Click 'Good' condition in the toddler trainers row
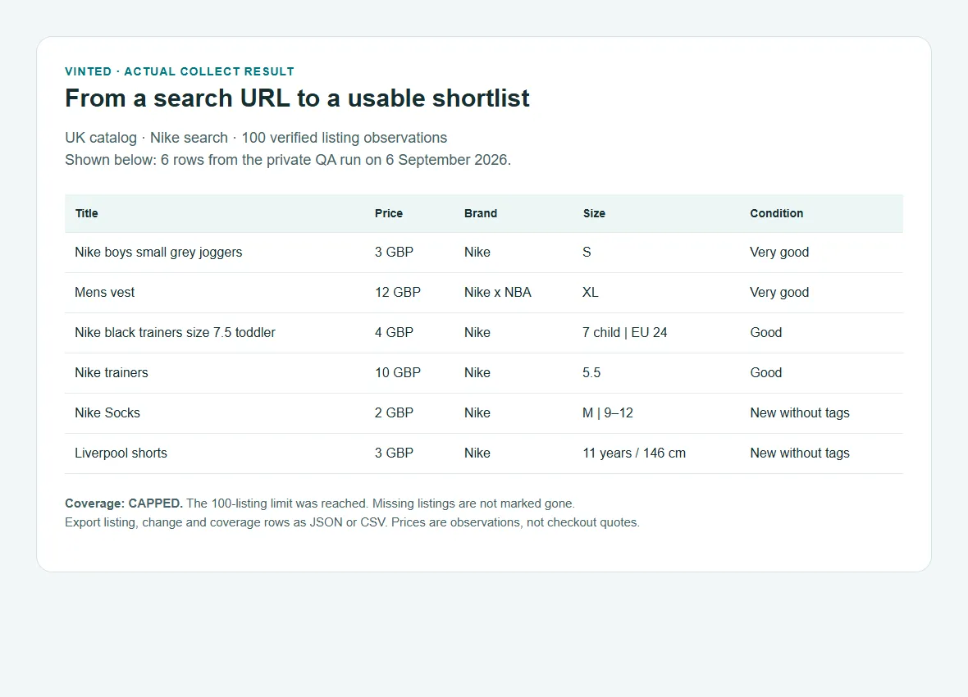This screenshot has width=968, height=697. pyautogui.click(x=766, y=333)
